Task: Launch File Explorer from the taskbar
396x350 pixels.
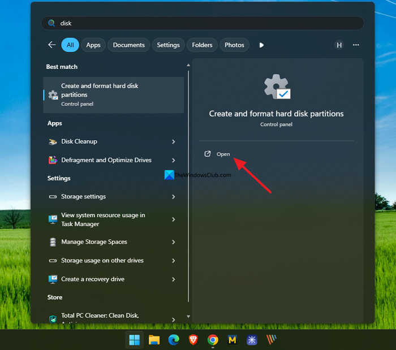Action: pos(154,340)
